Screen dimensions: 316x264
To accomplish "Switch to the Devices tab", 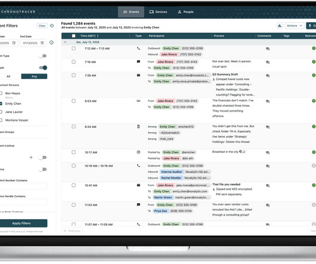I will (x=158, y=12).
